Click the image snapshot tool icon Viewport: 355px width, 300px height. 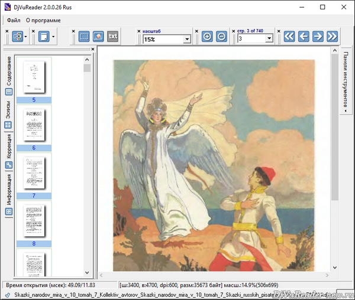(x=98, y=37)
